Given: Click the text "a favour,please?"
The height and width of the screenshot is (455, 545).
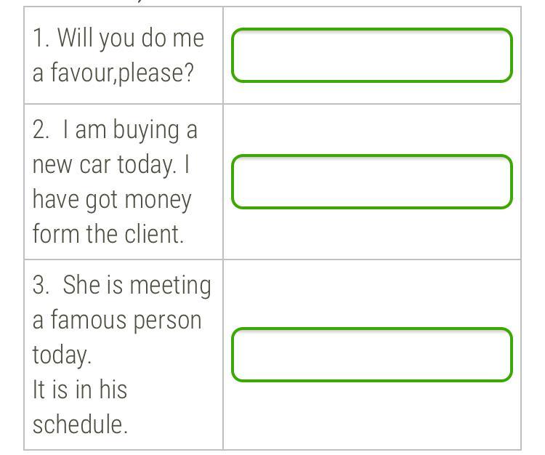Looking at the screenshot, I should click(113, 73).
